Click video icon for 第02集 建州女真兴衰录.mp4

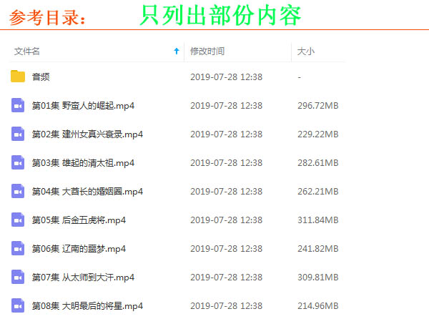18,134
